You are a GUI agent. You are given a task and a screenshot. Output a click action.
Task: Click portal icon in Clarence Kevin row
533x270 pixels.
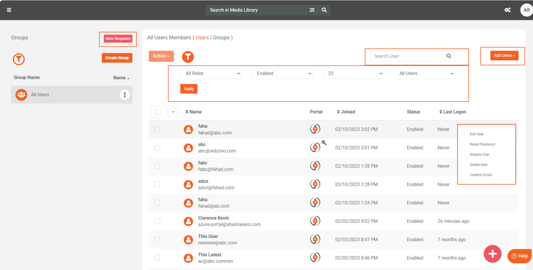pos(315,221)
